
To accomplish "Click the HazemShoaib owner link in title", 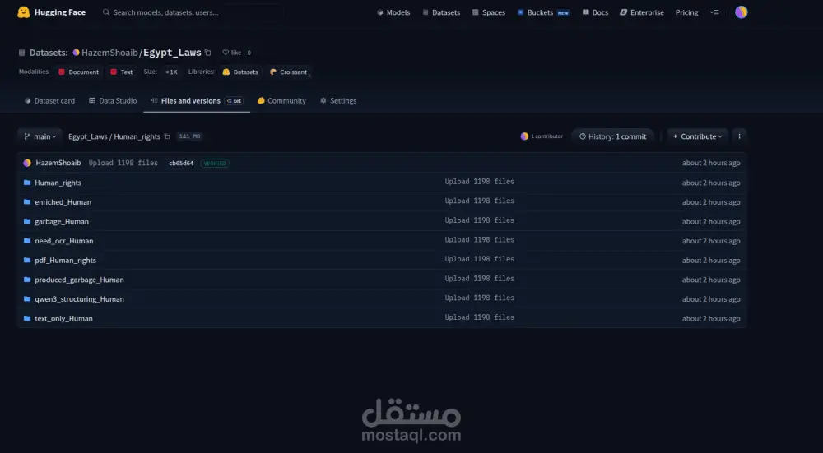I will [109, 53].
